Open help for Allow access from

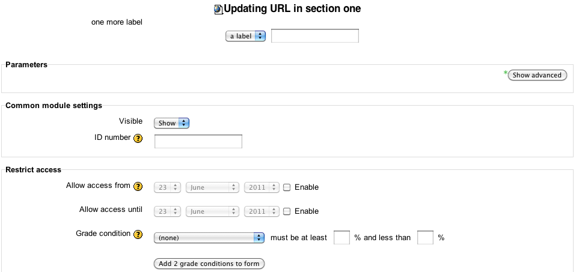138,187
